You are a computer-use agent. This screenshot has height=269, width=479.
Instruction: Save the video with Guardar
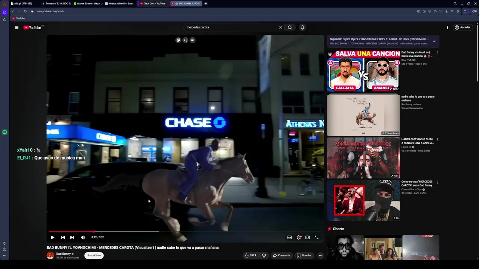(x=304, y=256)
